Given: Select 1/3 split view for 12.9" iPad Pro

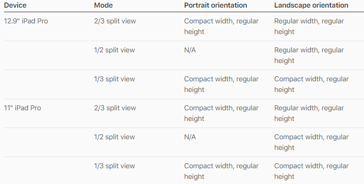Looking at the screenshot, I should 115,79.
